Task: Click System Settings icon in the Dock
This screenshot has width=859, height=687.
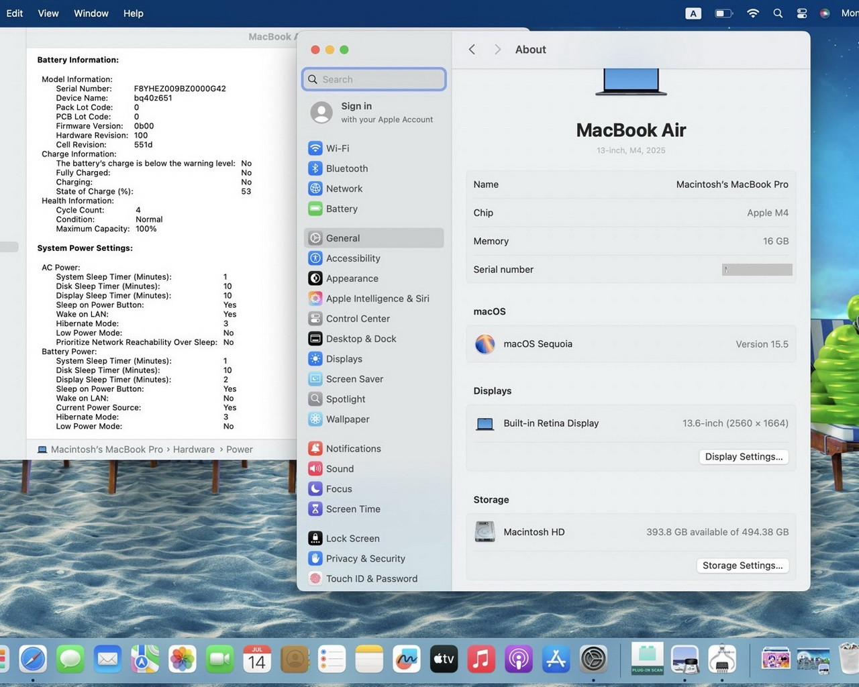Action: 593,659
